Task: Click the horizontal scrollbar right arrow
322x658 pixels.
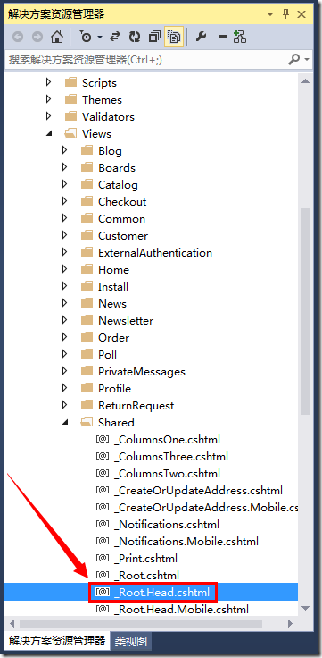Action: [x=290, y=623]
